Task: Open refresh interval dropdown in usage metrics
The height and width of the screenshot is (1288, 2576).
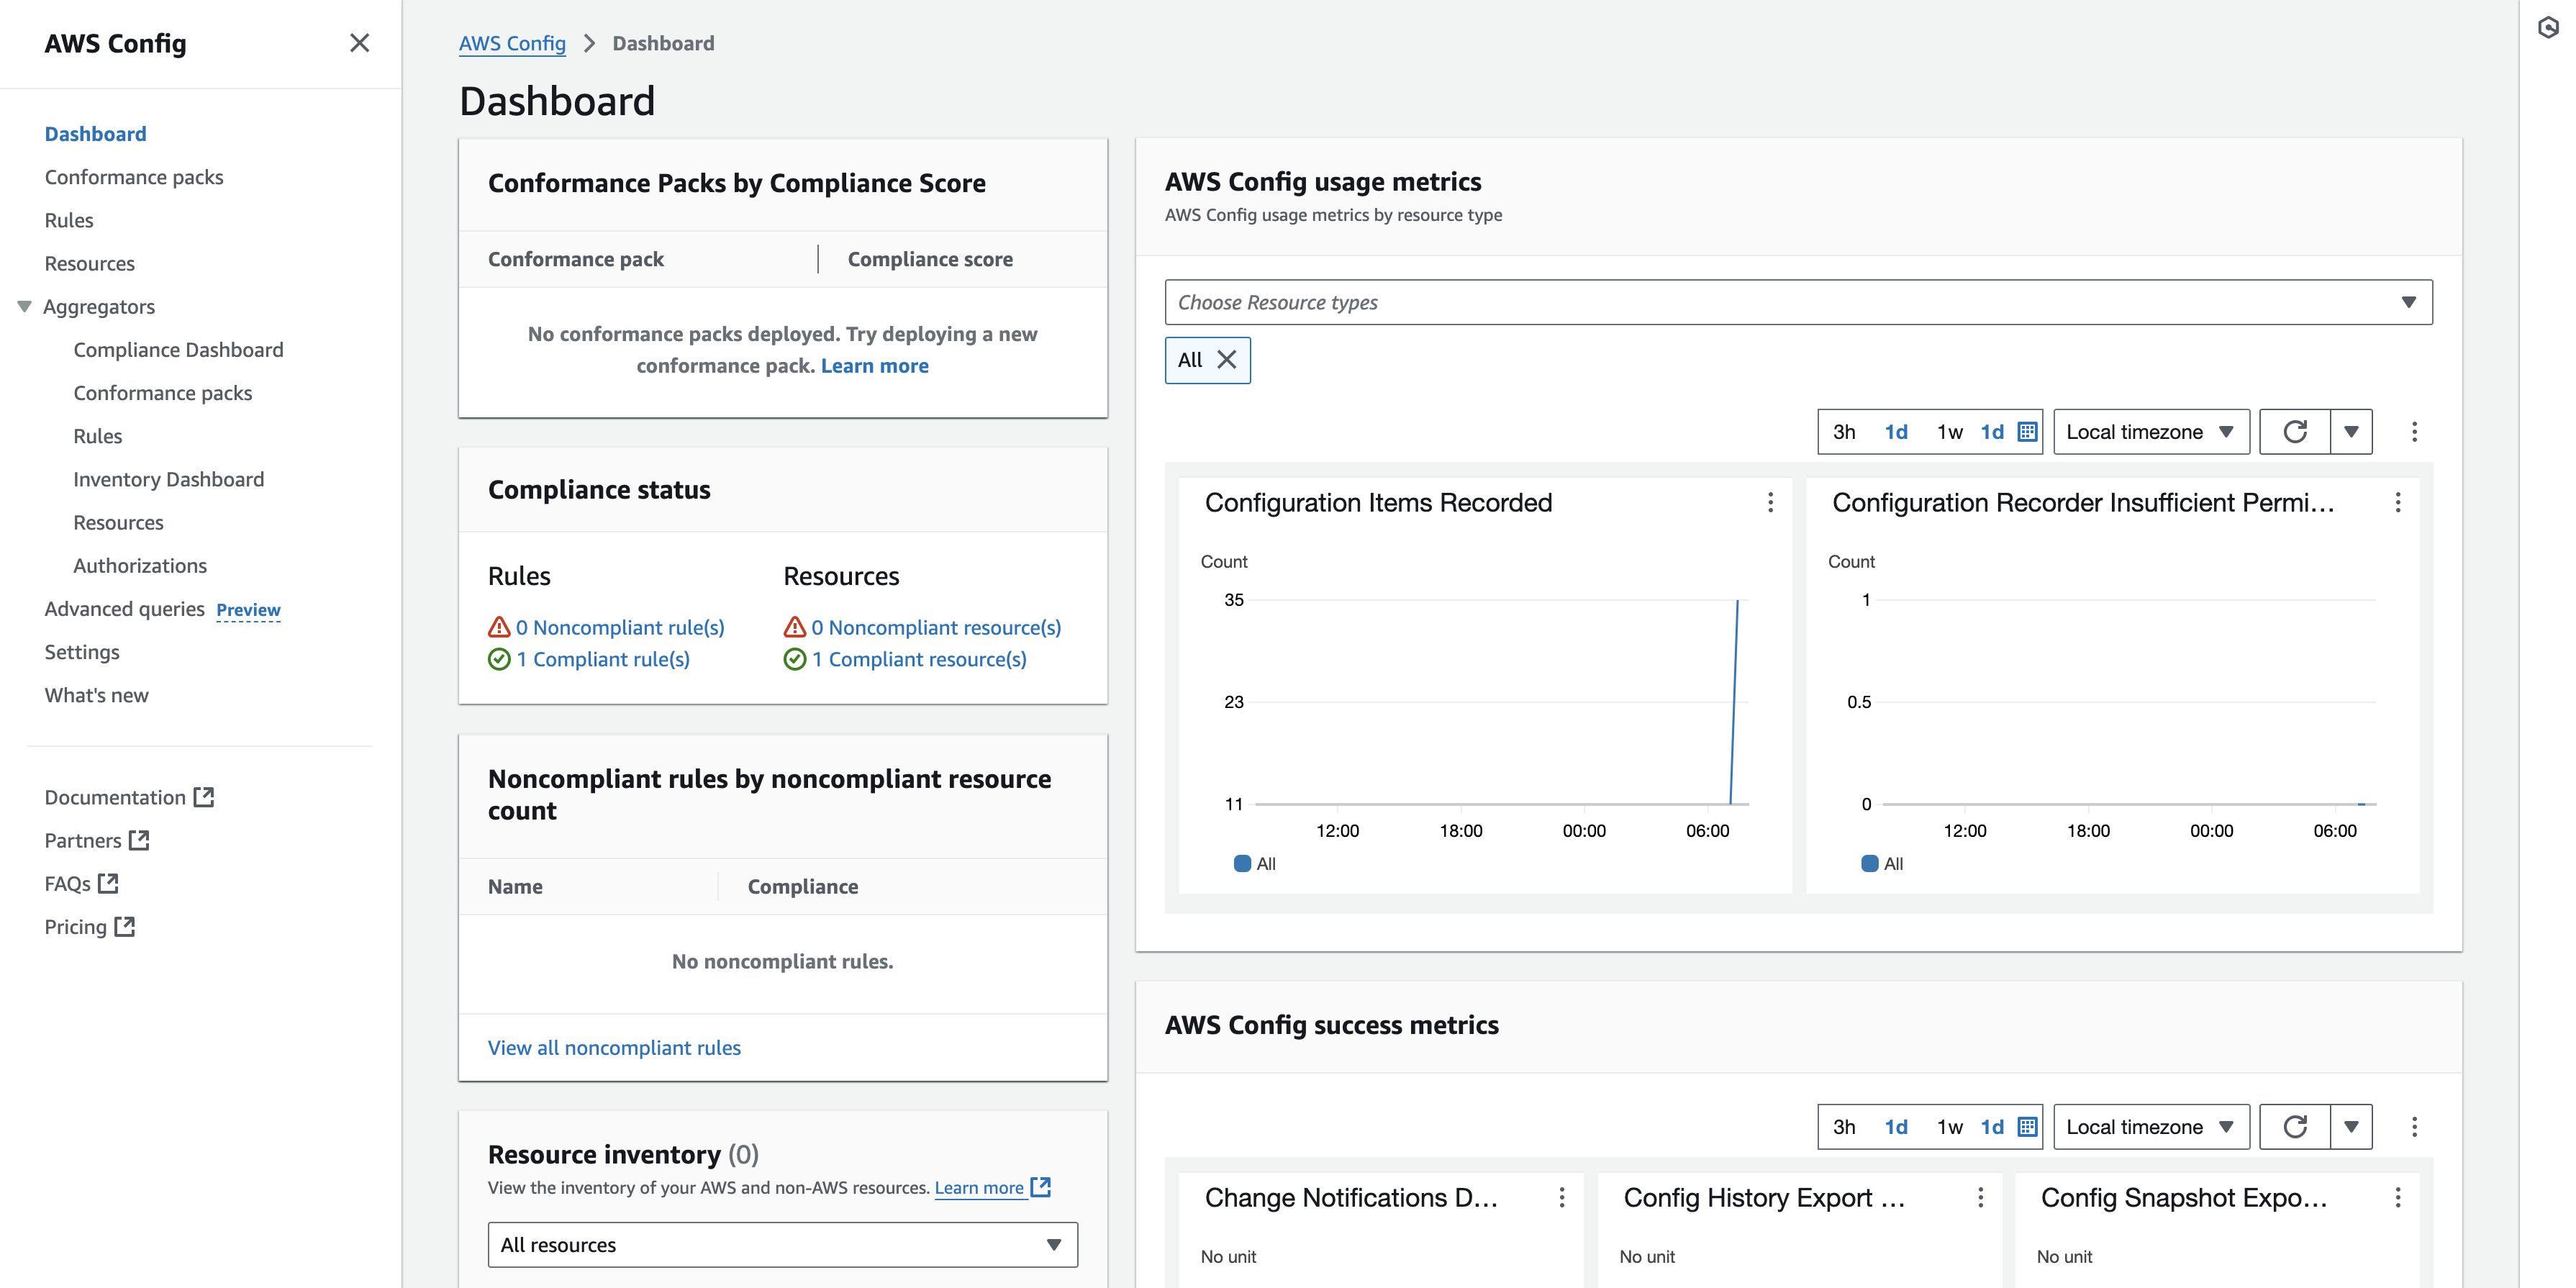Action: point(2351,432)
